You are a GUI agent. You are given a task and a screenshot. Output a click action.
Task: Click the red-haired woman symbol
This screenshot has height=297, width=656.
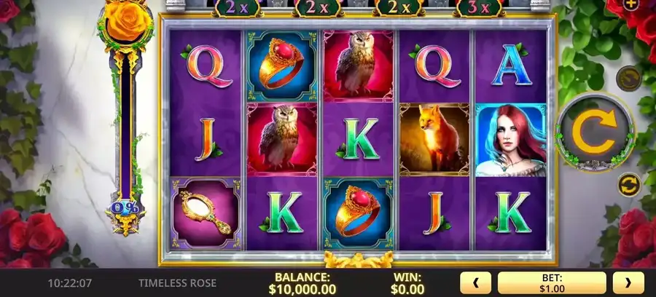pyautogui.click(x=510, y=140)
